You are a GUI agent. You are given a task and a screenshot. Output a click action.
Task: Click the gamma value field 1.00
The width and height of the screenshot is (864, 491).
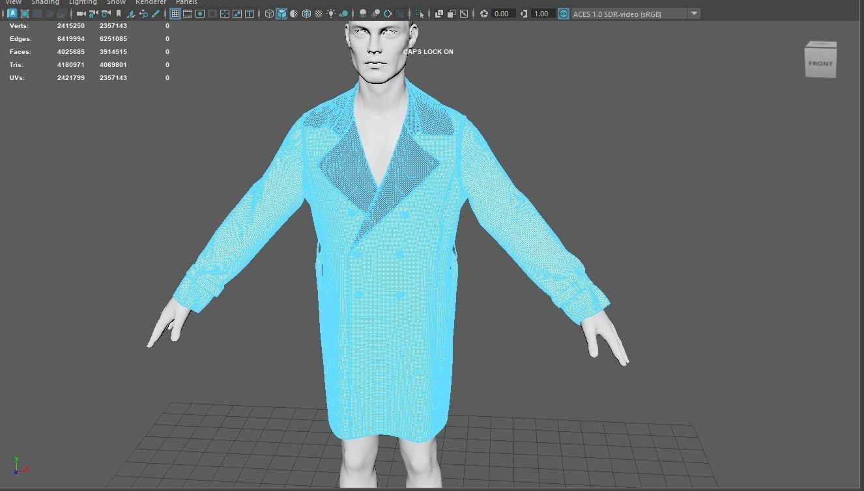point(543,14)
